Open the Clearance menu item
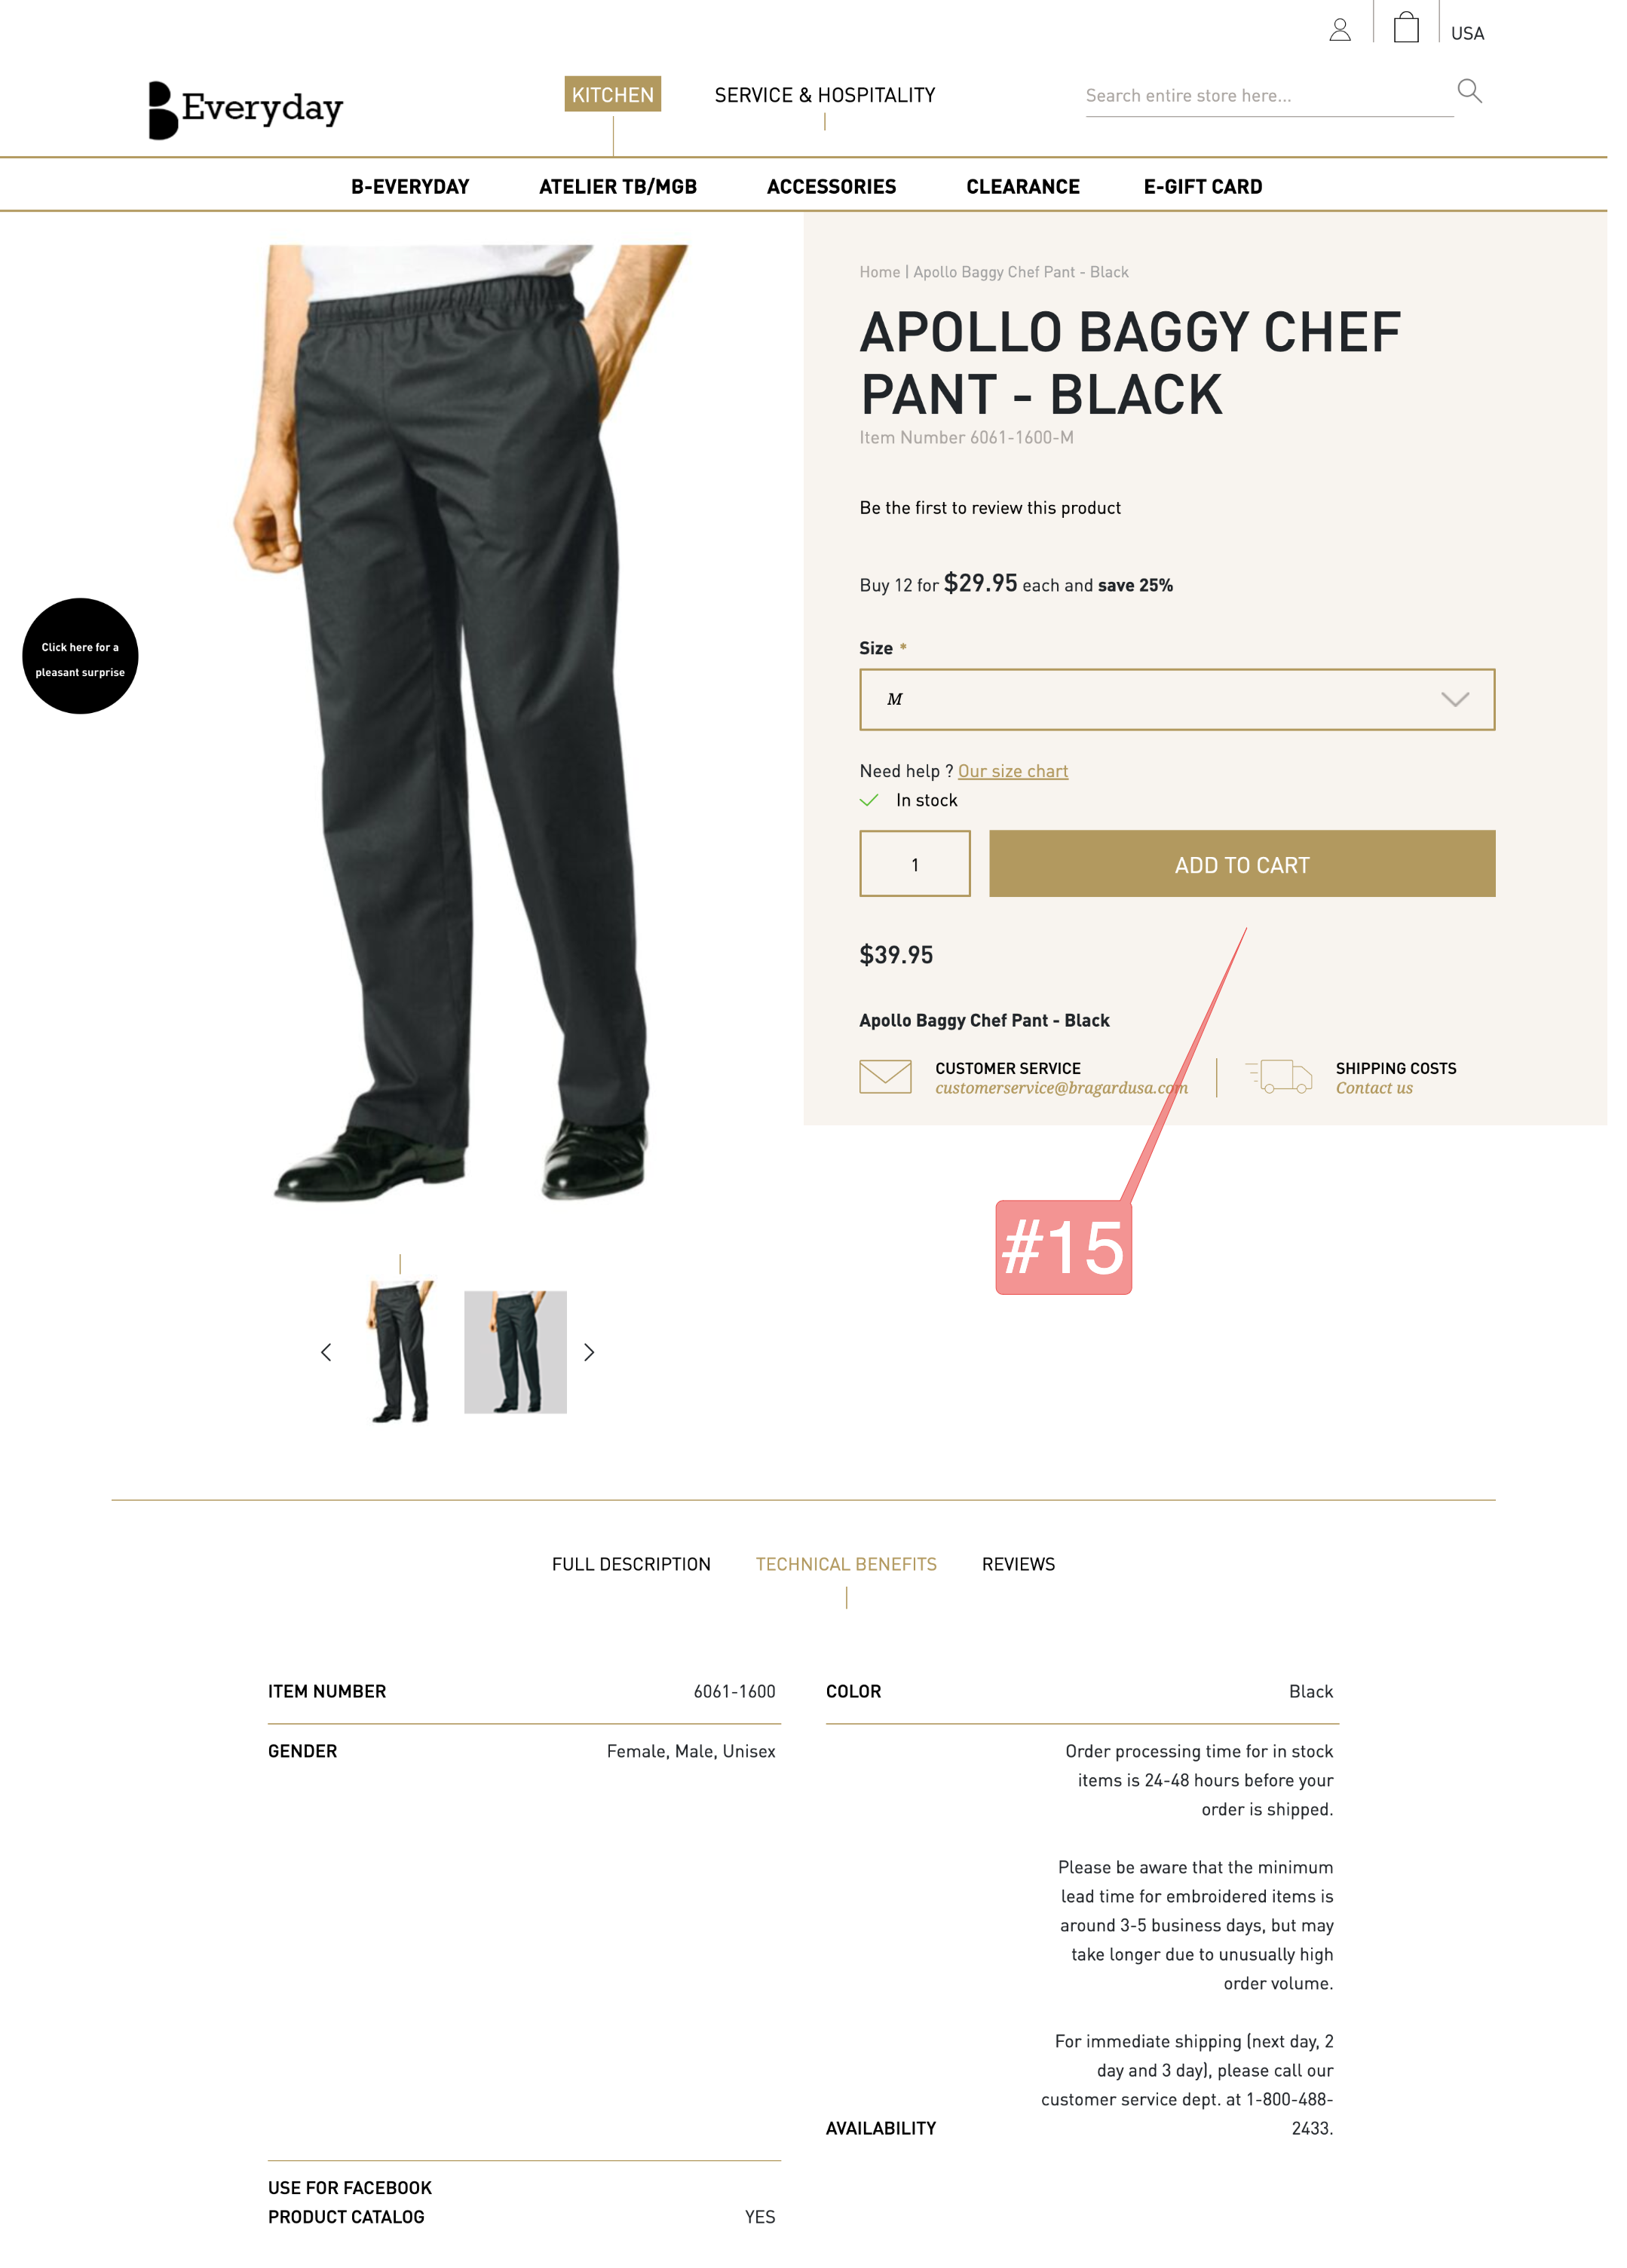 1022,187
